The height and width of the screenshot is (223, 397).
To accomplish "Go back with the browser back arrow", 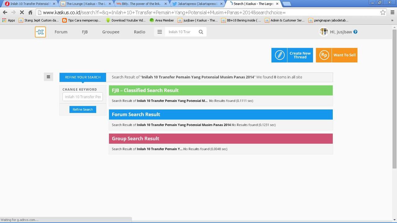I will tap(5, 12).
